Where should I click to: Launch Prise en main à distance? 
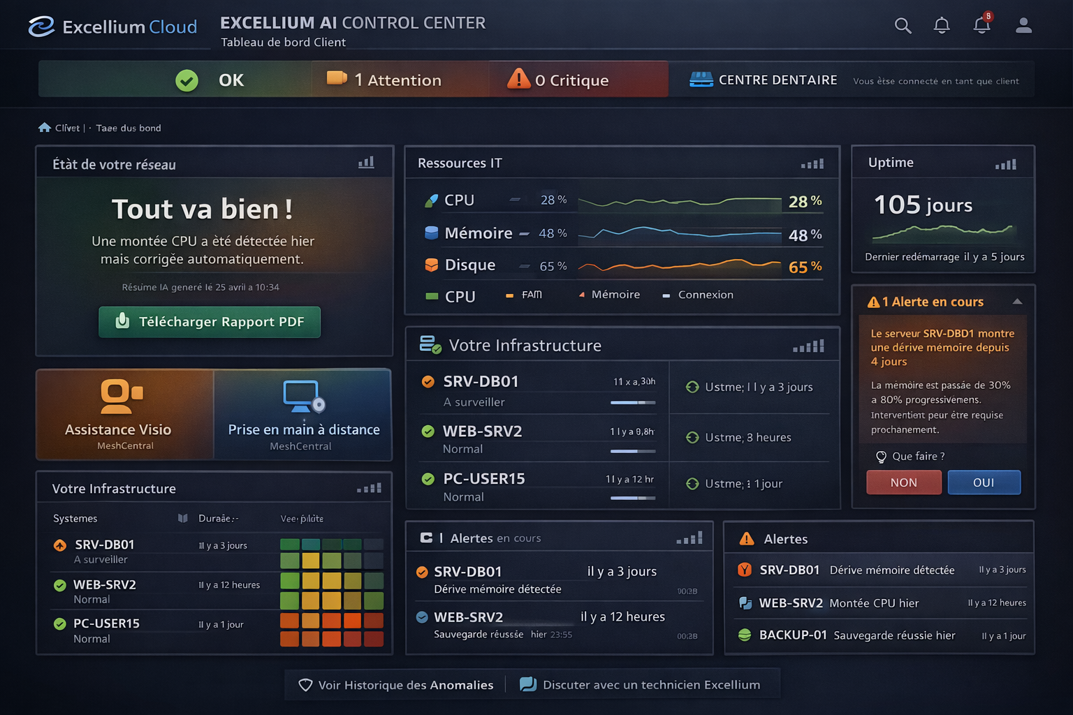(302, 415)
